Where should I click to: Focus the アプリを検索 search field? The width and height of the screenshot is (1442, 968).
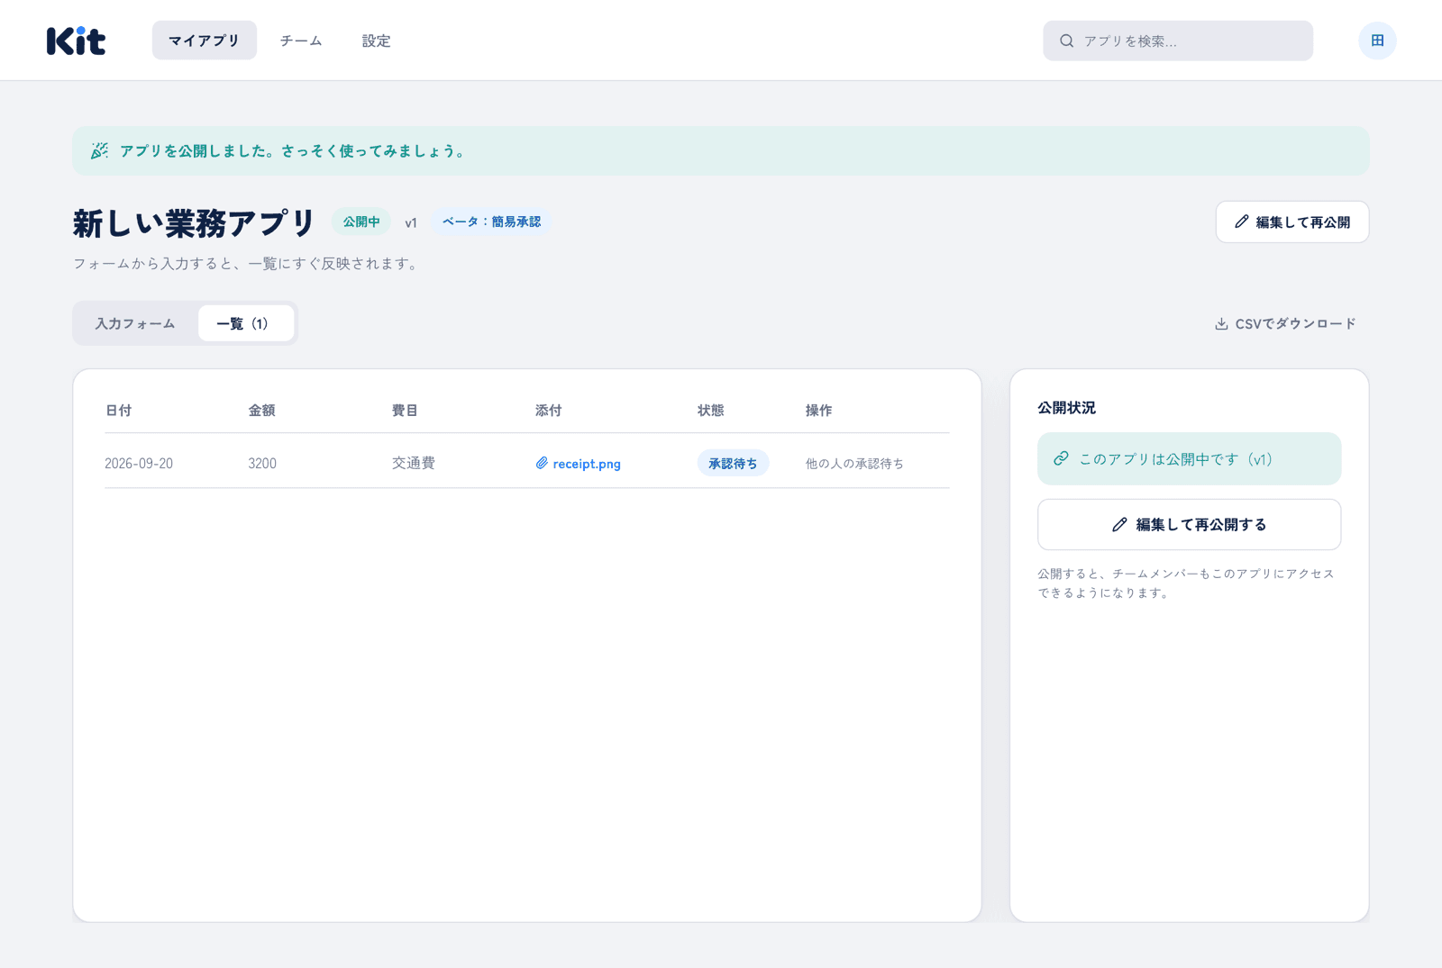[x=1178, y=41]
